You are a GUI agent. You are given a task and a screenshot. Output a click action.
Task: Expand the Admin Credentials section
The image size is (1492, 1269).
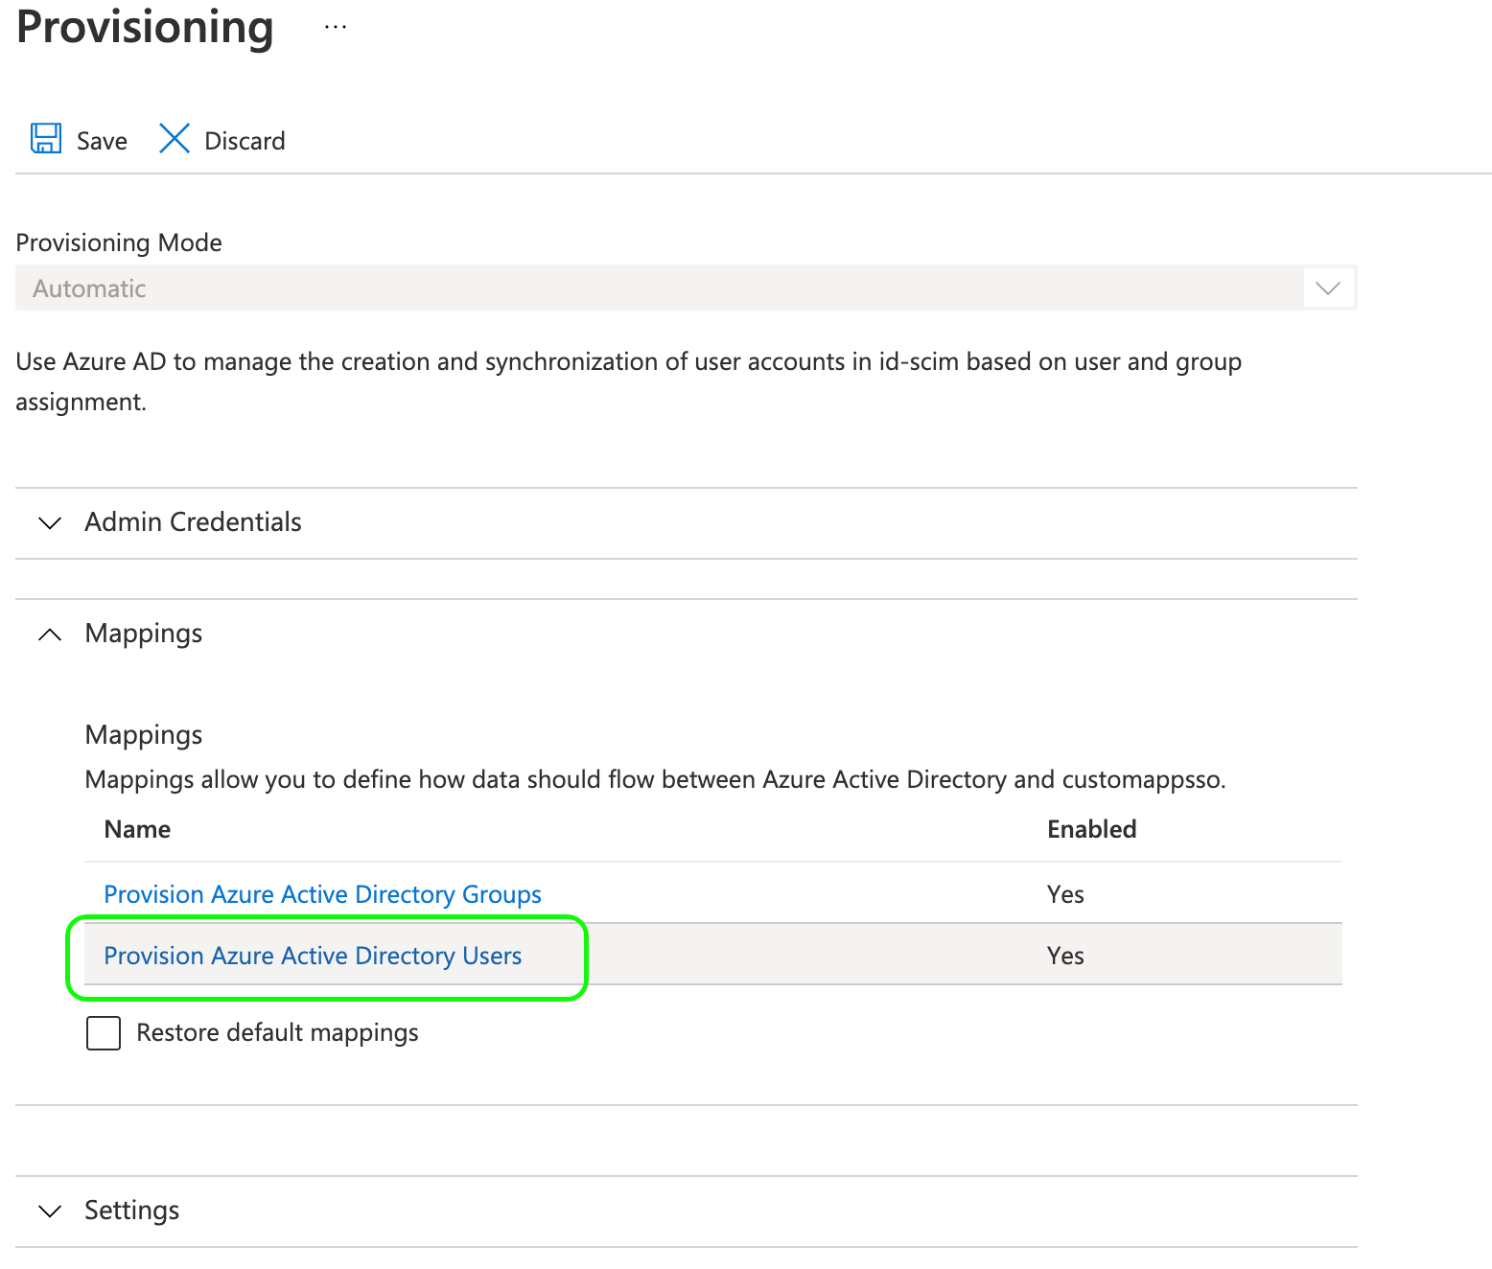click(193, 522)
